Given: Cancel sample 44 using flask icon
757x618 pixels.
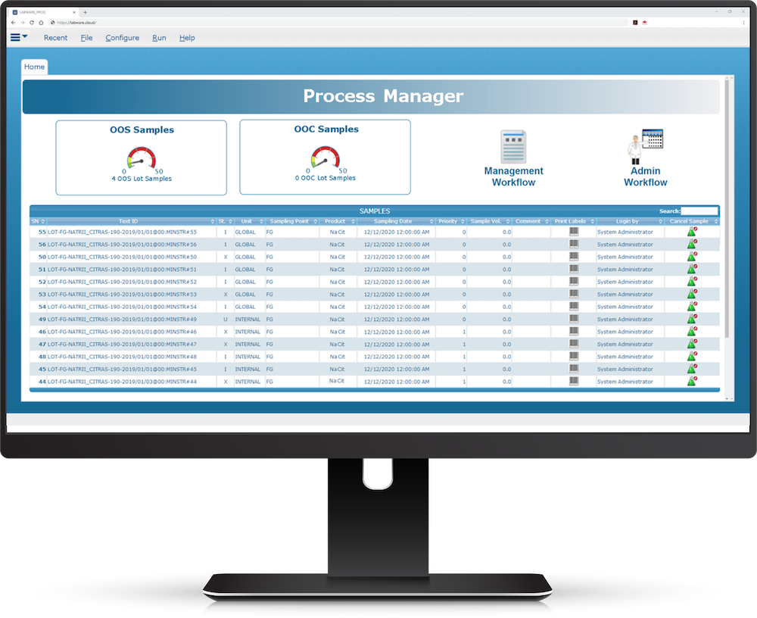Looking at the screenshot, I should [691, 382].
